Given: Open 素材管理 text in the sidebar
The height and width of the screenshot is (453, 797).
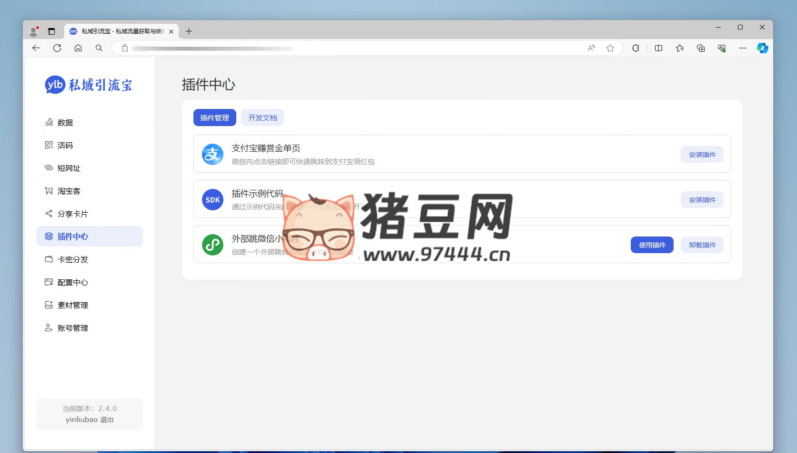Looking at the screenshot, I should (73, 305).
